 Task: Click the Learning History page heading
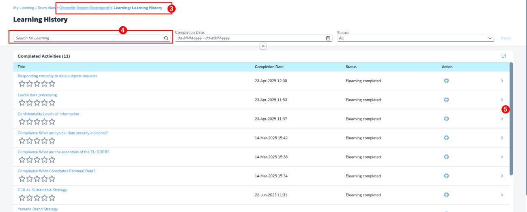pyautogui.click(x=40, y=19)
